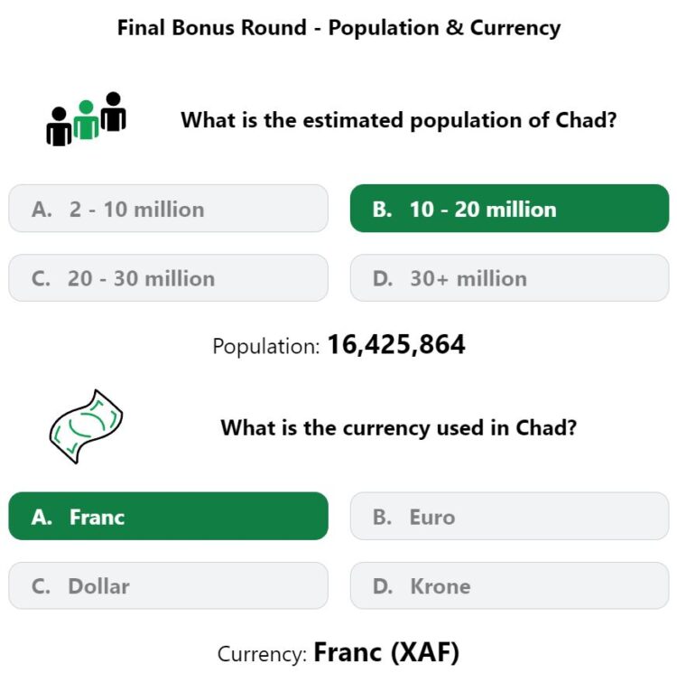Choose option C. 20 - 30 million
677x673 pixels.
169,277
